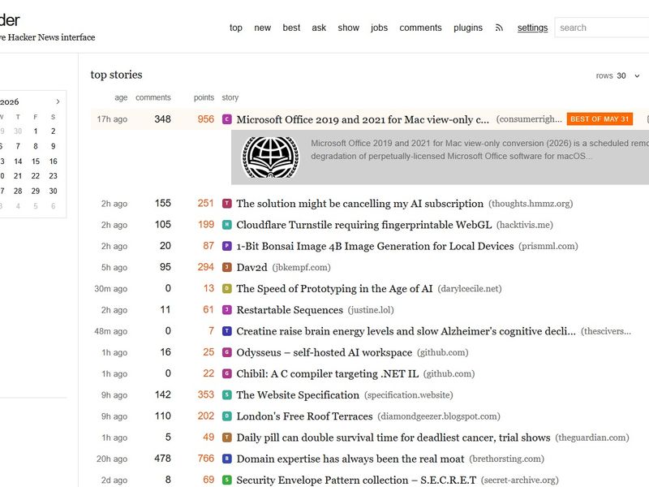The image size is (649, 487).
Task: Open the ask menu item
Action: [x=319, y=28]
